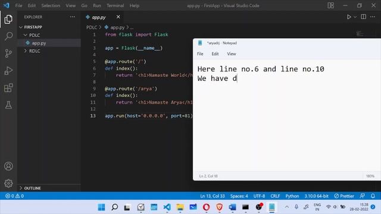Open the Mail app in taskbar
The height and width of the screenshot is (214, 381).
(193, 207)
